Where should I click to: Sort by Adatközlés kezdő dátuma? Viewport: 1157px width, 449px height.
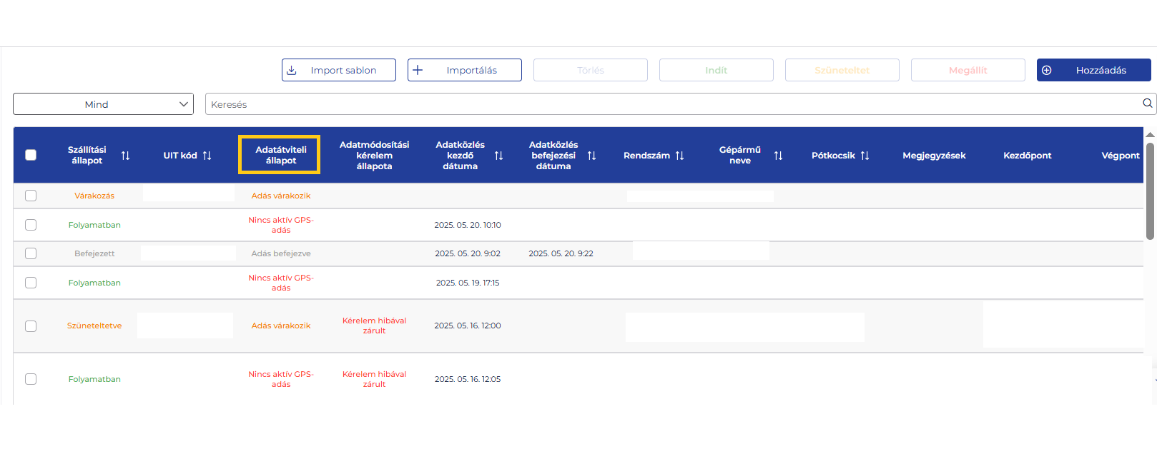[x=498, y=156]
